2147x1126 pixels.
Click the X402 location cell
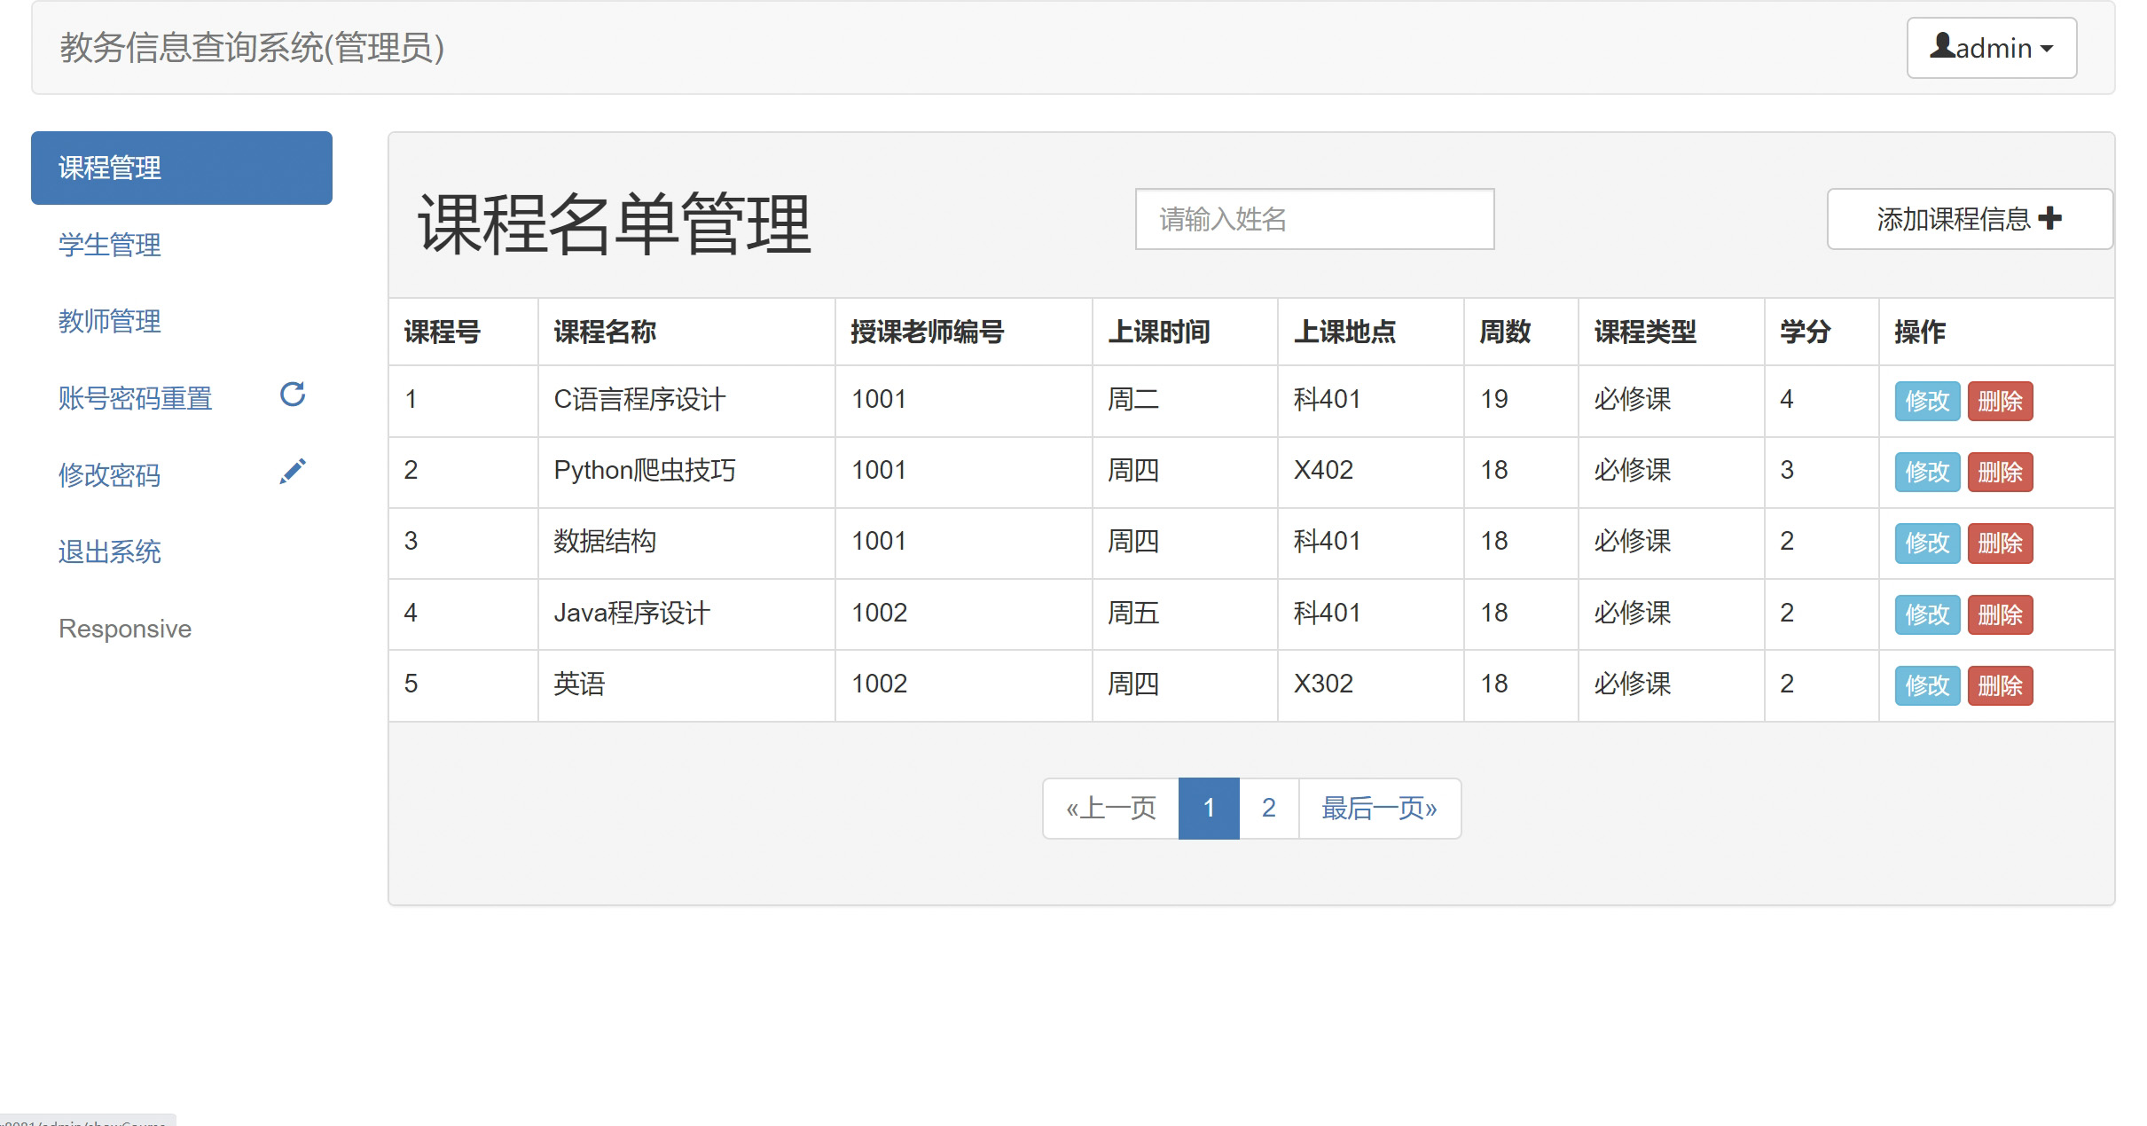point(1370,472)
